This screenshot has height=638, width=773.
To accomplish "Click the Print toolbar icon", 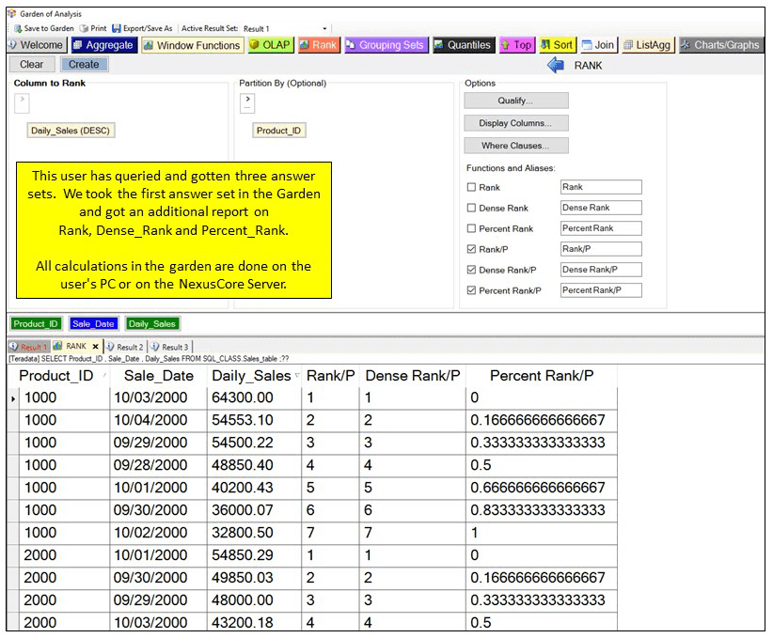I will [86, 29].
